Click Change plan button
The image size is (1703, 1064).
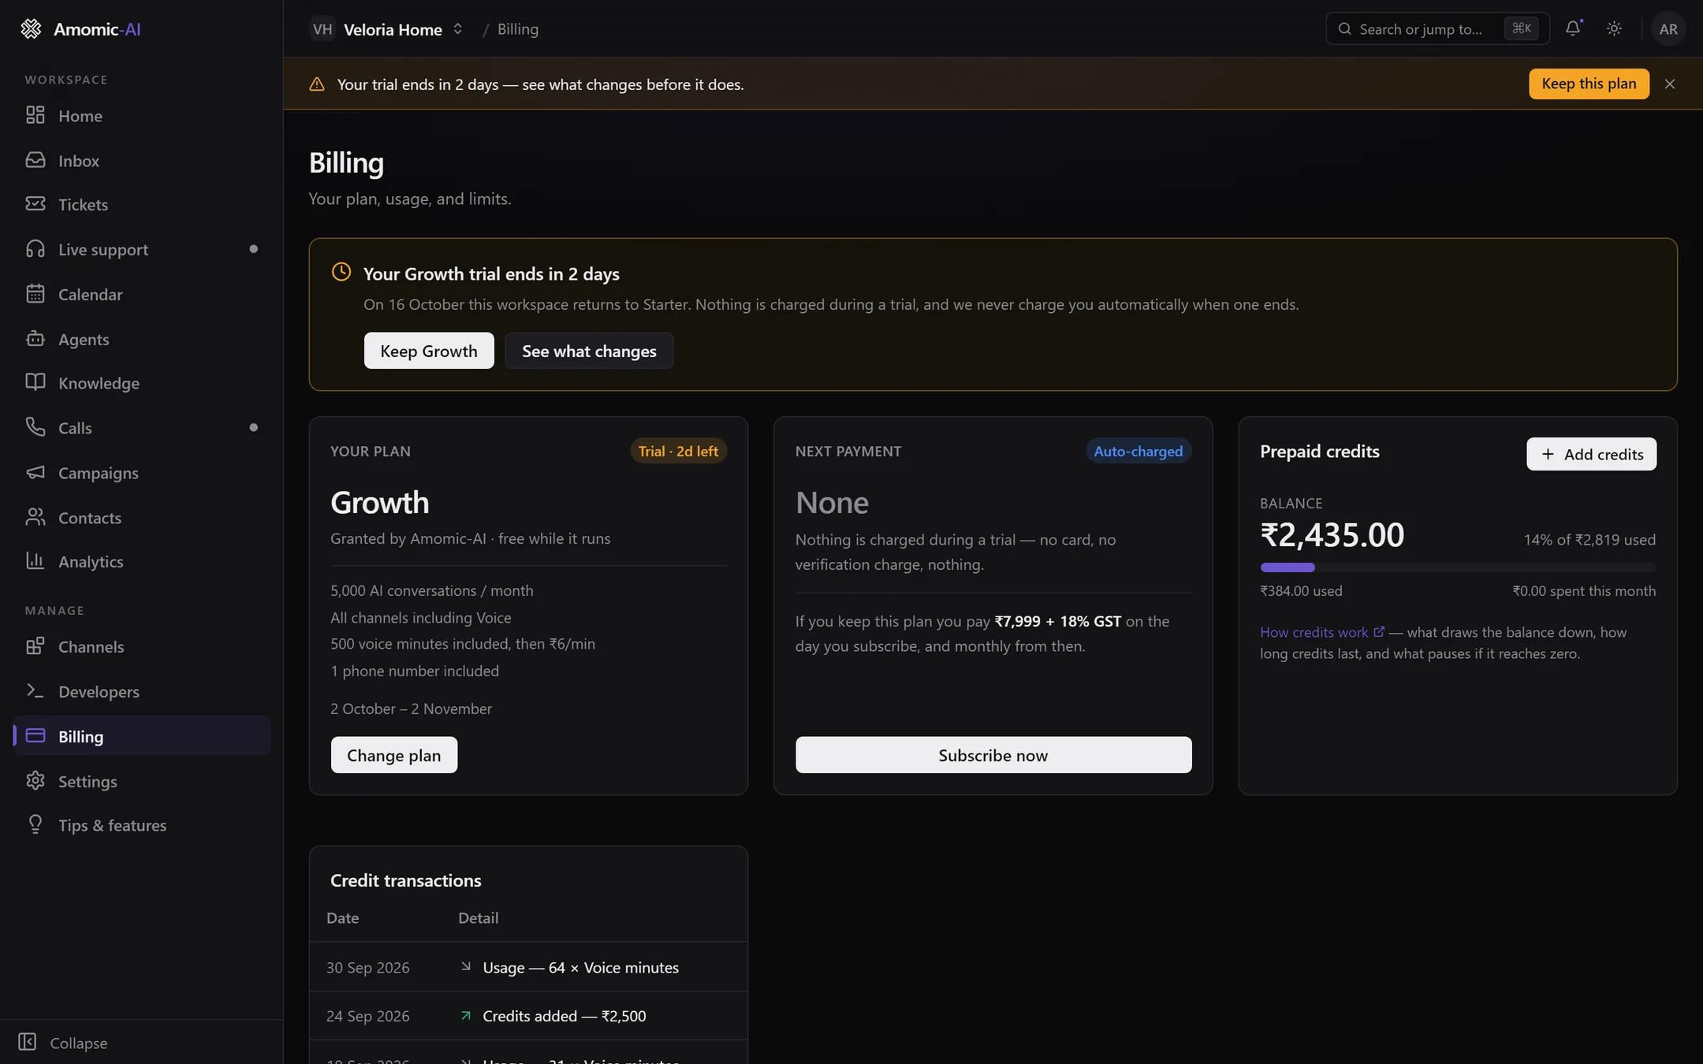[x=394, y=755]
